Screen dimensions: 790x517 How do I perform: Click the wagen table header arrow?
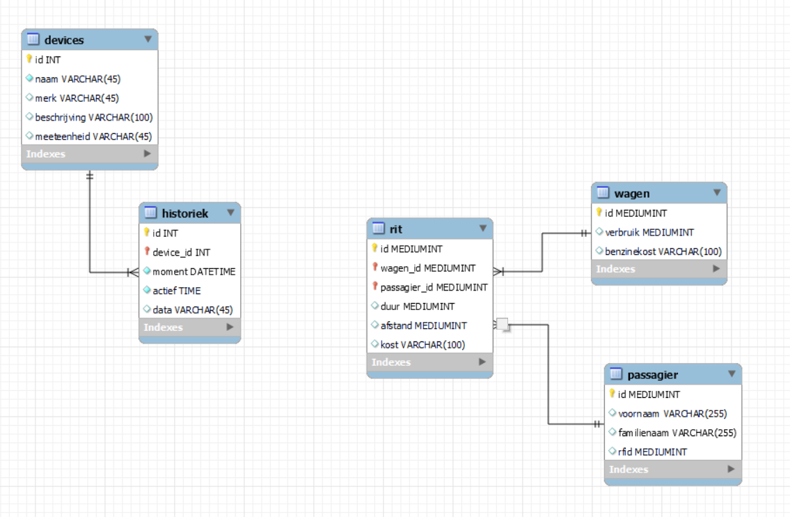[x=717, y=193]
